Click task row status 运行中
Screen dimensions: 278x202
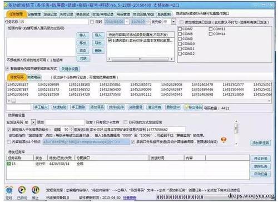[x=40, y=164]
